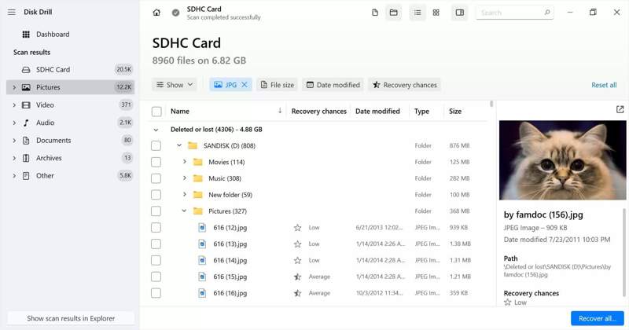Click Reset all filters link
This screenshot has width=629, height=330.
pos(604,85)
